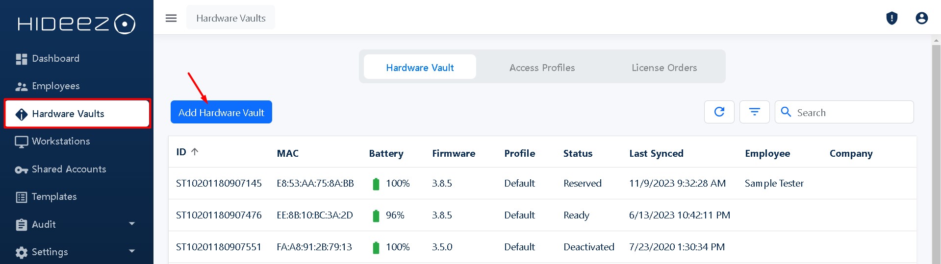Screen dimensions: 941x264
Task: Click the Add Hardware Vault button
Action: tap(221, 112)
